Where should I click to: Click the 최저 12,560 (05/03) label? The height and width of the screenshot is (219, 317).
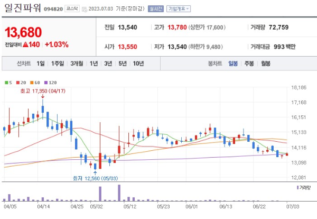95,178
